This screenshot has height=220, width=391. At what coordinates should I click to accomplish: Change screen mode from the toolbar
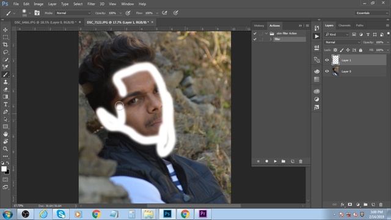point(5,187)
